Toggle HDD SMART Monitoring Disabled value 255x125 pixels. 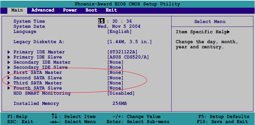pyautogui.click(x=121, y=93)
